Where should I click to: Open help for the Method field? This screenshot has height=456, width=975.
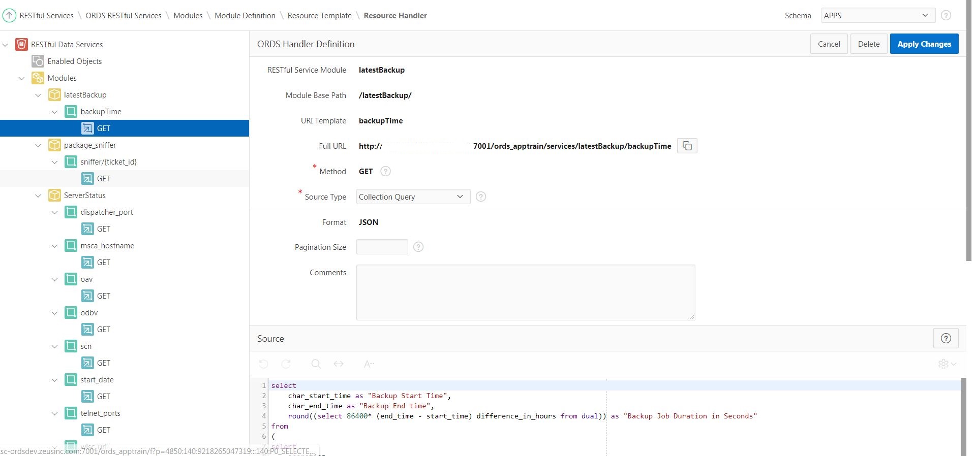pyautogui.click(x=386, y=172)
